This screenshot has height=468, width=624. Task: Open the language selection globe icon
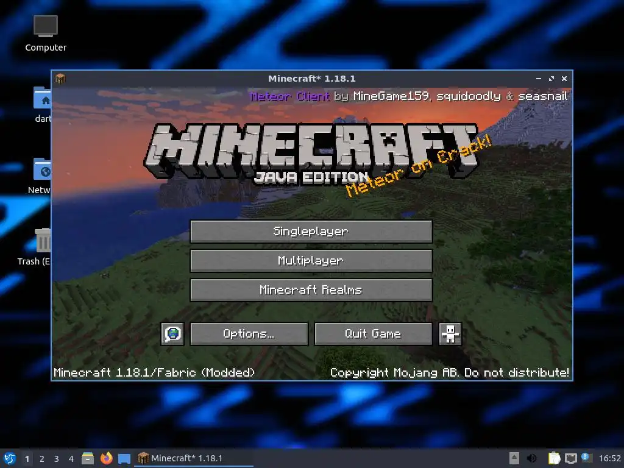(x=172, y=333)
